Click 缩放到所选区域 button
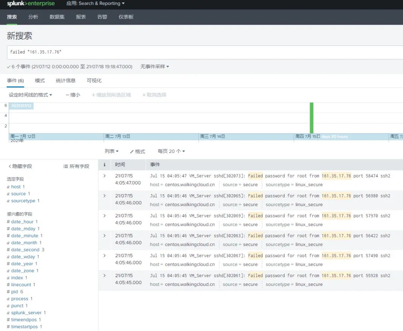Image resolution: width=403 pixels, height=331 pixels. click(111, 95)
